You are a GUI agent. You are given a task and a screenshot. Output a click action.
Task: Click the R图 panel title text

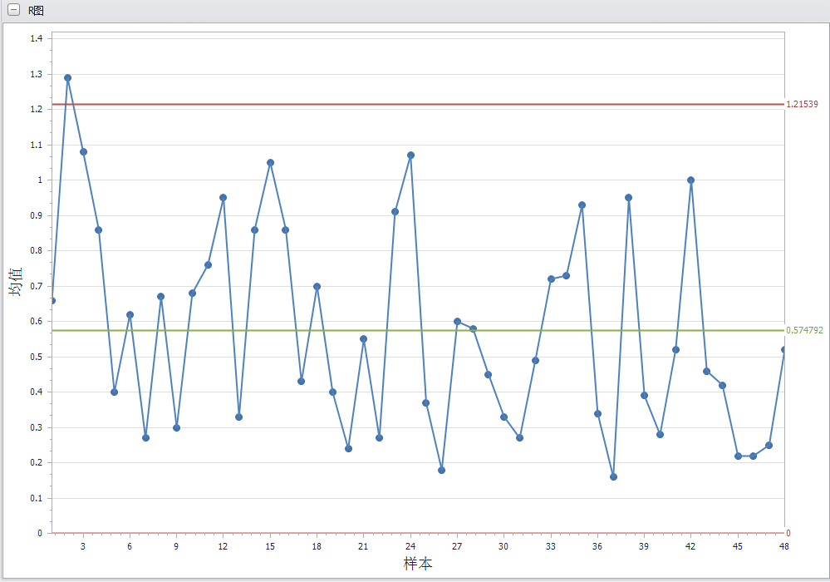point(37,11)
